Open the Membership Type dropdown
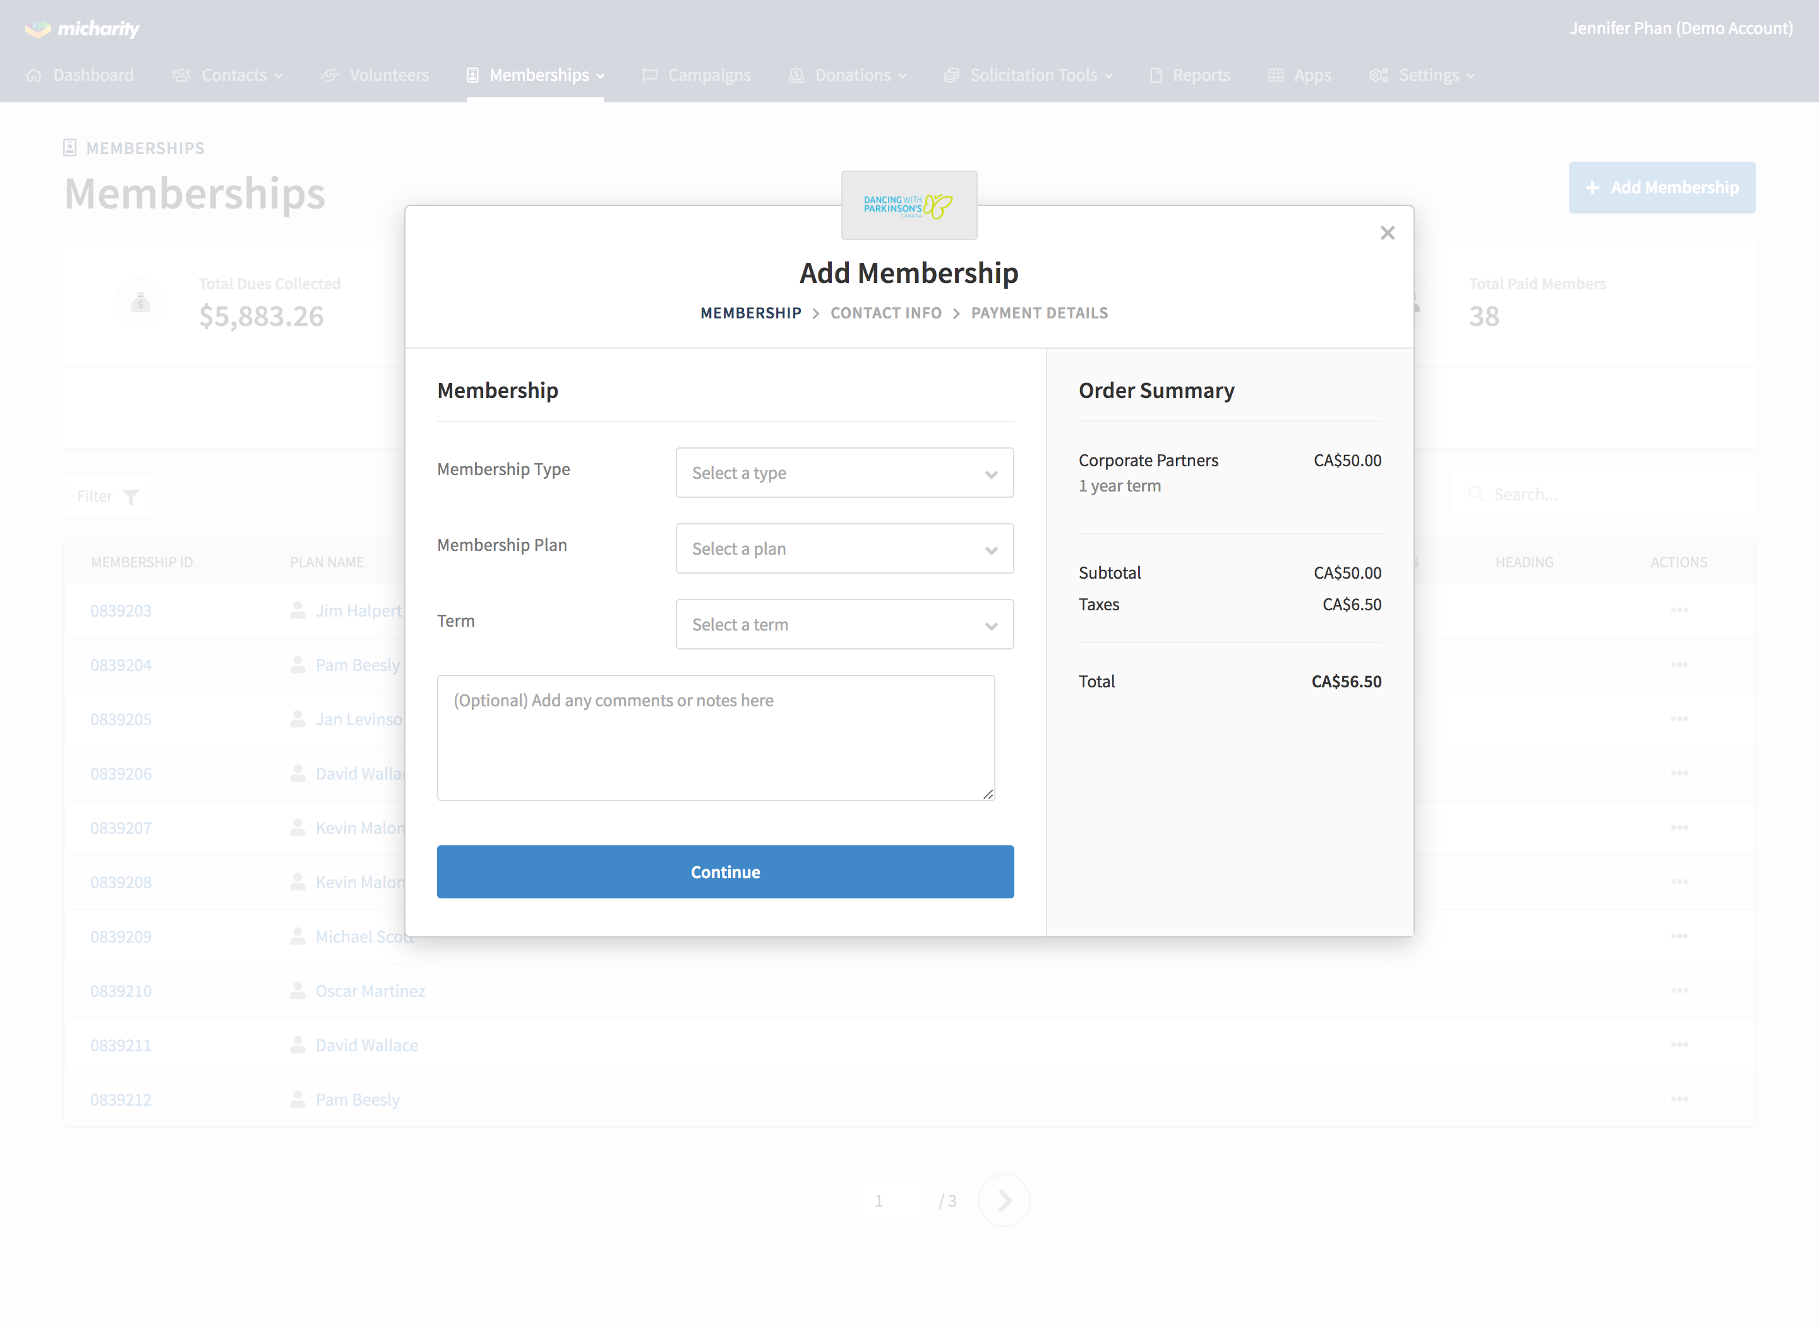Viewport: 1819px width, 1328px height. [x=844, y=473]
